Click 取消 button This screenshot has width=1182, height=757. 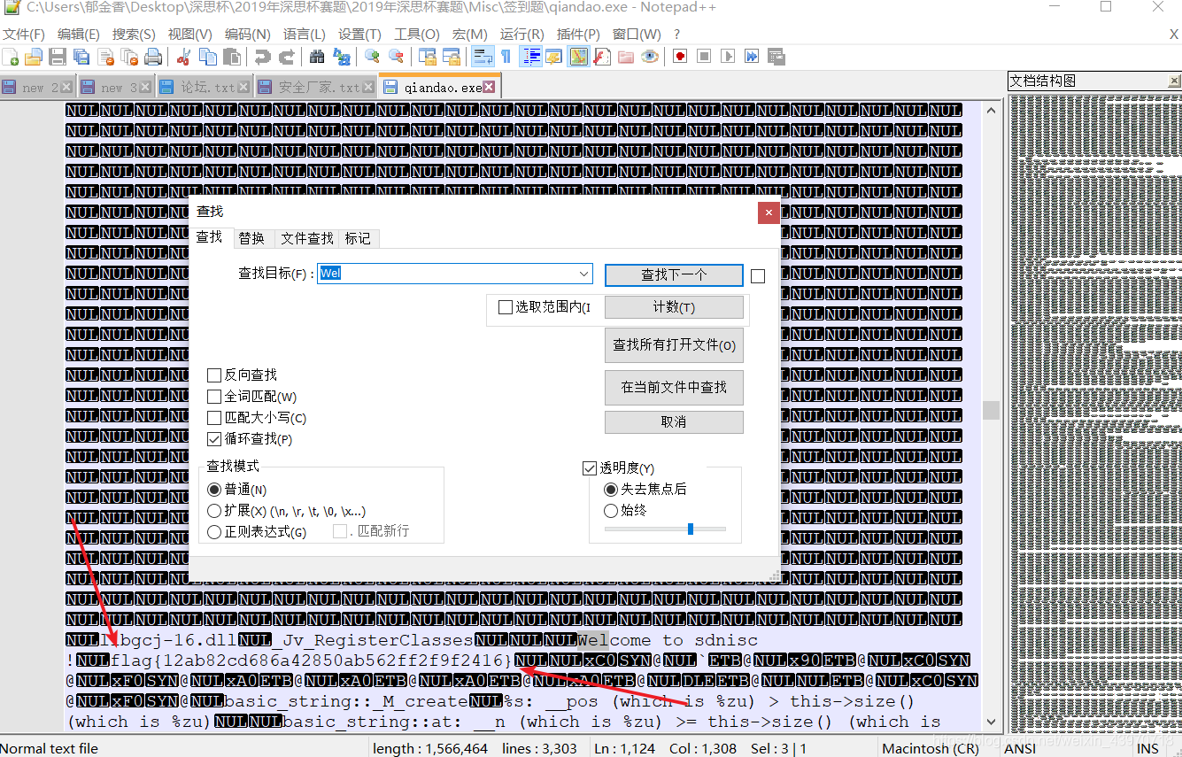pyautogui.click(x=674, y=422)
